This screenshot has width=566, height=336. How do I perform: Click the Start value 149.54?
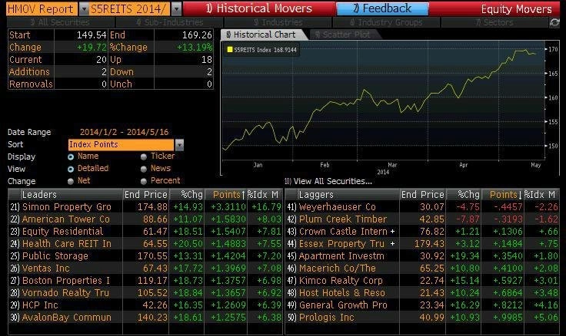pyautogui.click(x=92, y=35)
